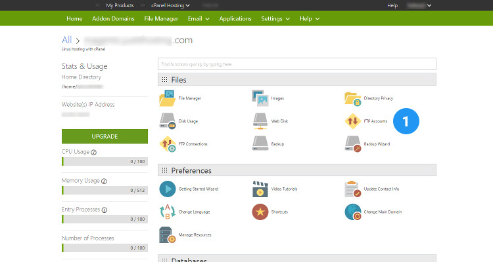Open the File Manager icon
493x262 pixels.
(167, 98)
